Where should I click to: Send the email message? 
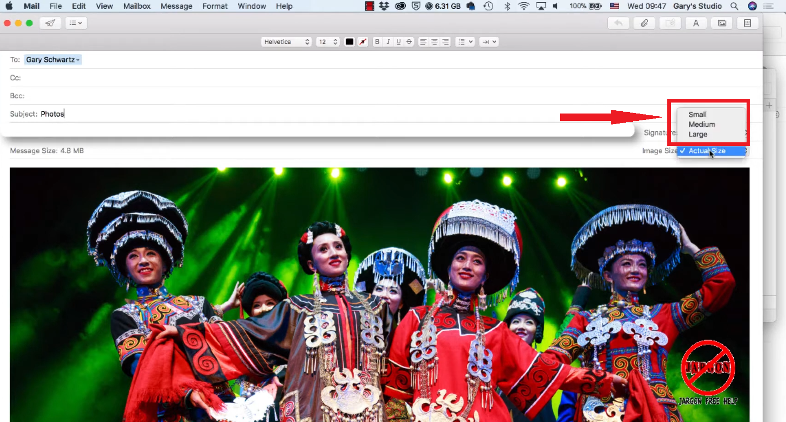(x=50, y=23)
